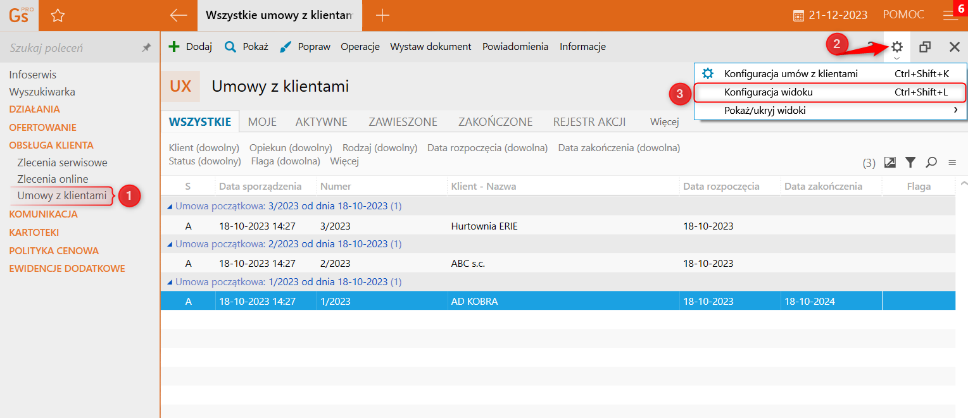The image size is (968, 418).
Task: Open Data rozpoczęcia (dowolna) filter
Action: [x=487, y=148]
